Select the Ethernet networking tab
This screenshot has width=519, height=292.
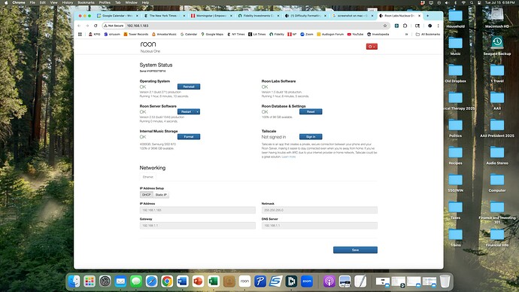pyautogui.click(x=148, y=177)
